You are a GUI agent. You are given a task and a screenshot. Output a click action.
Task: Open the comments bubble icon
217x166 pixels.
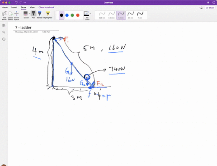tap(201, 8)
